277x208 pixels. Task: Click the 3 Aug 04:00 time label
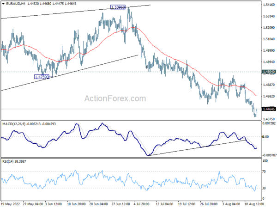click(231, 204)
